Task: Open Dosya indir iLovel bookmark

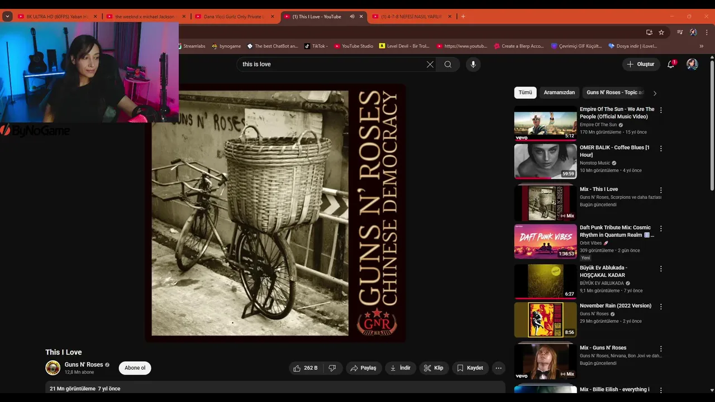Action: point(633,46)
